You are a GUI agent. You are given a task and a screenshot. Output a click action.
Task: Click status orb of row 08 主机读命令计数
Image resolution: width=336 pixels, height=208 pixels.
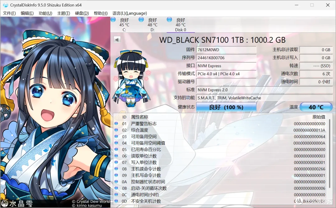[116, 169]
